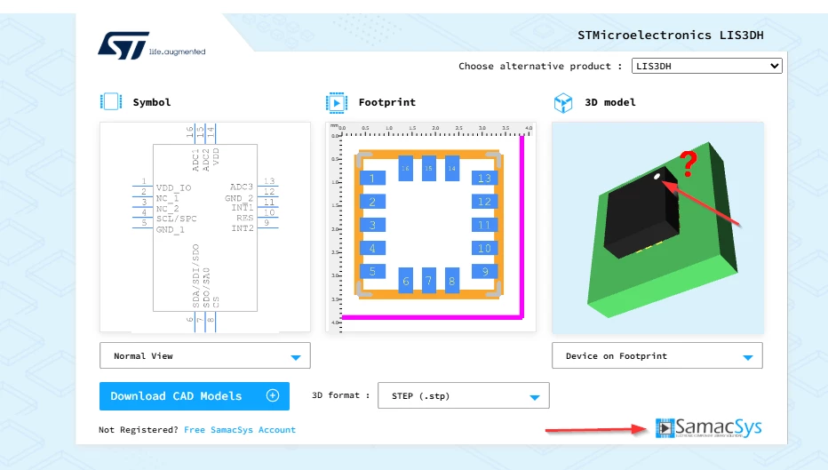Click the 3D model cube icon
The width and height of the screenshot is (828, 470).
point(563,102)
